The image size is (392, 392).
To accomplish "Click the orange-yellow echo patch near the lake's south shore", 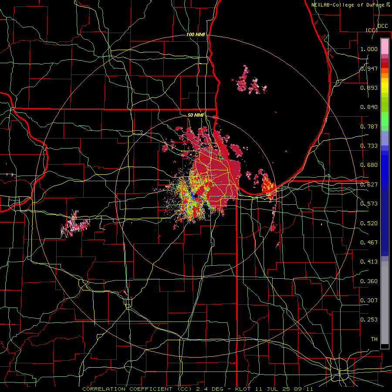I will (x=268, y=185).
